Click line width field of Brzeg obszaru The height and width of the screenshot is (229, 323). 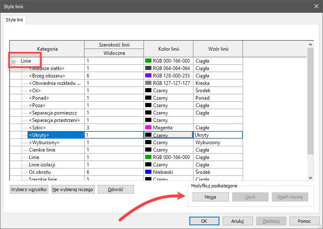pos(113,76)
